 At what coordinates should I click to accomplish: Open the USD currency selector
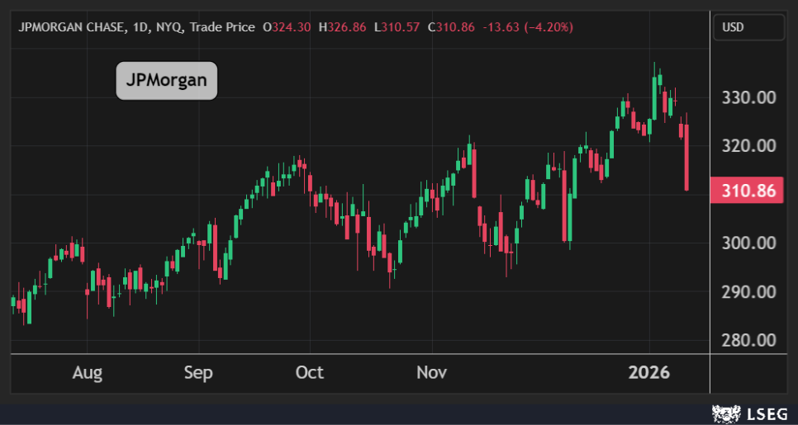(748, 27)
